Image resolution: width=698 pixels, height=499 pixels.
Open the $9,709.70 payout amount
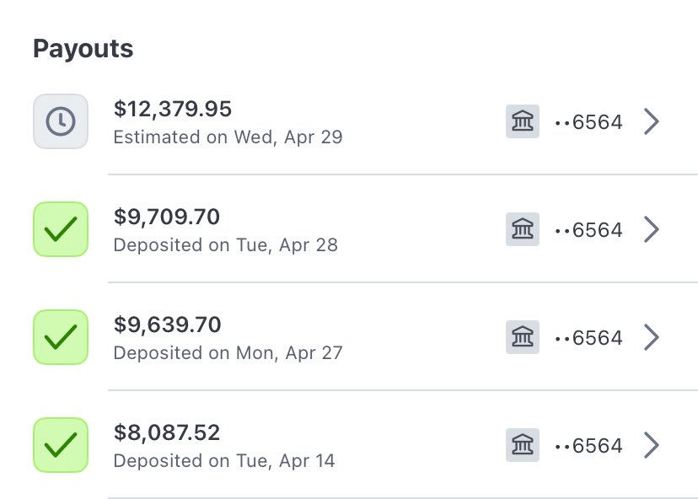click(167, 217)
